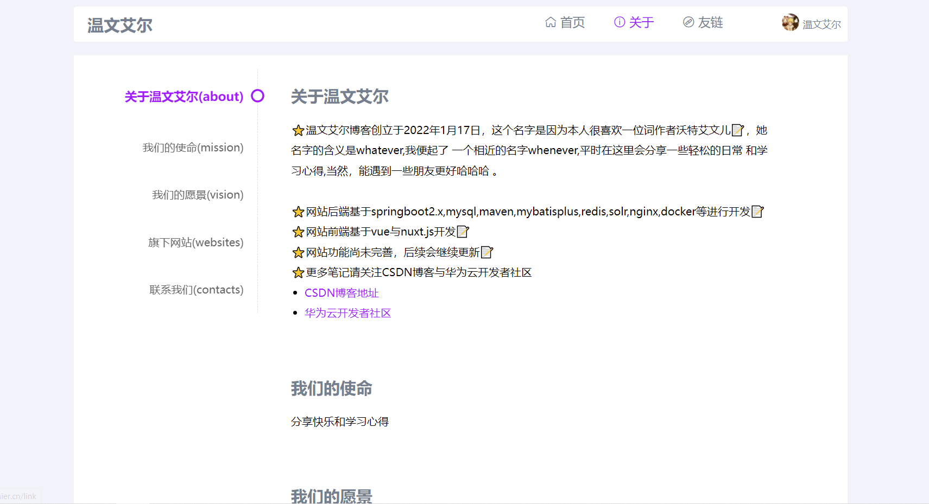929x504 pixels.
Task: Click the 温文艾尔 site logo title
Action: click(119, 25)
